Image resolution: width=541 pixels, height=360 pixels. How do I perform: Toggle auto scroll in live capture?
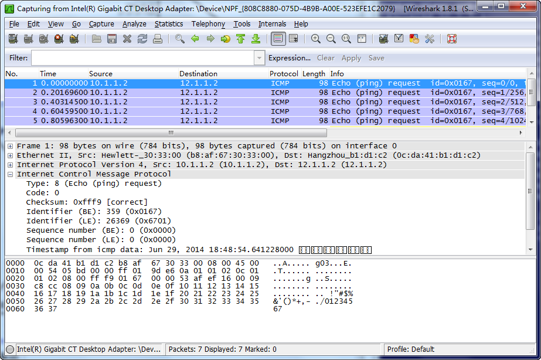coord(293,39)
